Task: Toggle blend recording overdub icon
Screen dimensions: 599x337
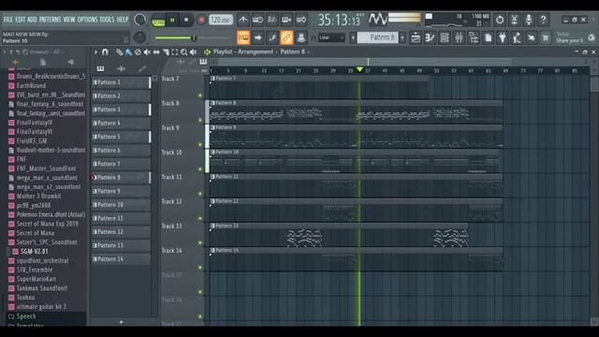Action: (x=286, y=20)
